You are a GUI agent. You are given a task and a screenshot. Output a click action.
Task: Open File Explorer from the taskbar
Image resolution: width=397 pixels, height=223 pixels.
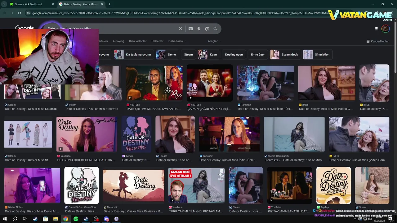56,219
